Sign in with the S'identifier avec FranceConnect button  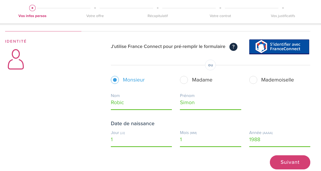pyautogui.click(x=279, y=47)
